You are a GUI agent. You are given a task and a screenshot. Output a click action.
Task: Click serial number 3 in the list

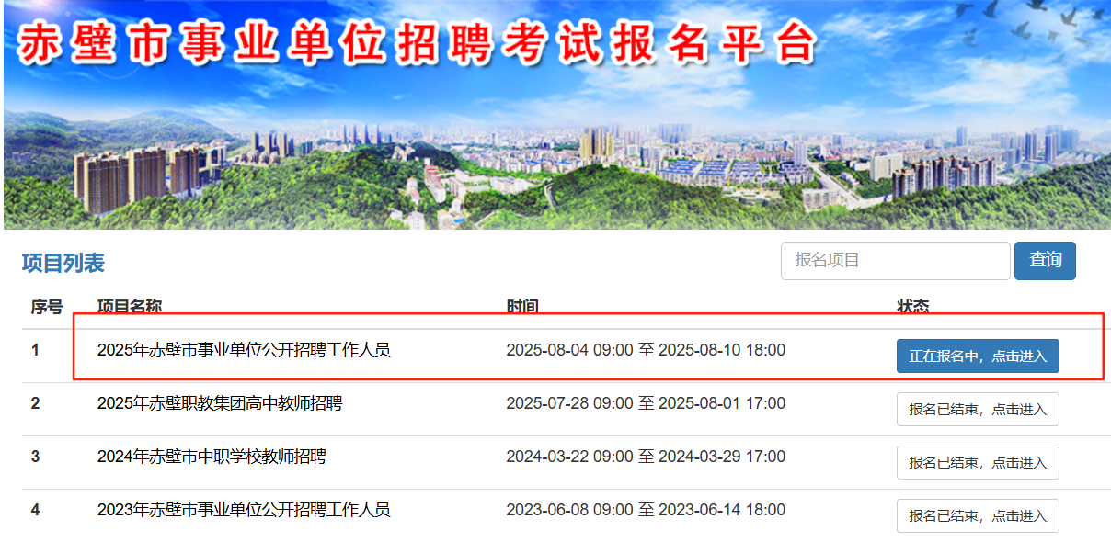pos(36,457)
